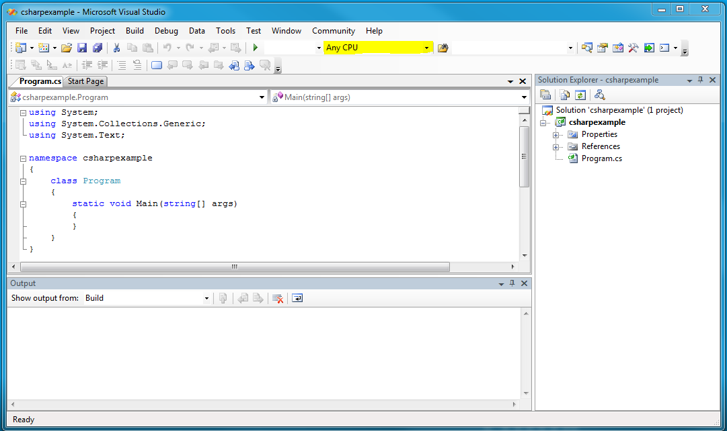
Task: Expand the Properties node in Solution Explorer
Action: (x=556, y=135)
